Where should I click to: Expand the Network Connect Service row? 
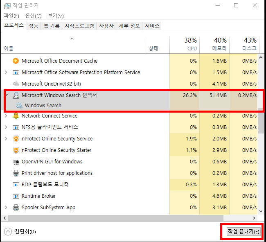pyautogui.click(x=6, y=116)
